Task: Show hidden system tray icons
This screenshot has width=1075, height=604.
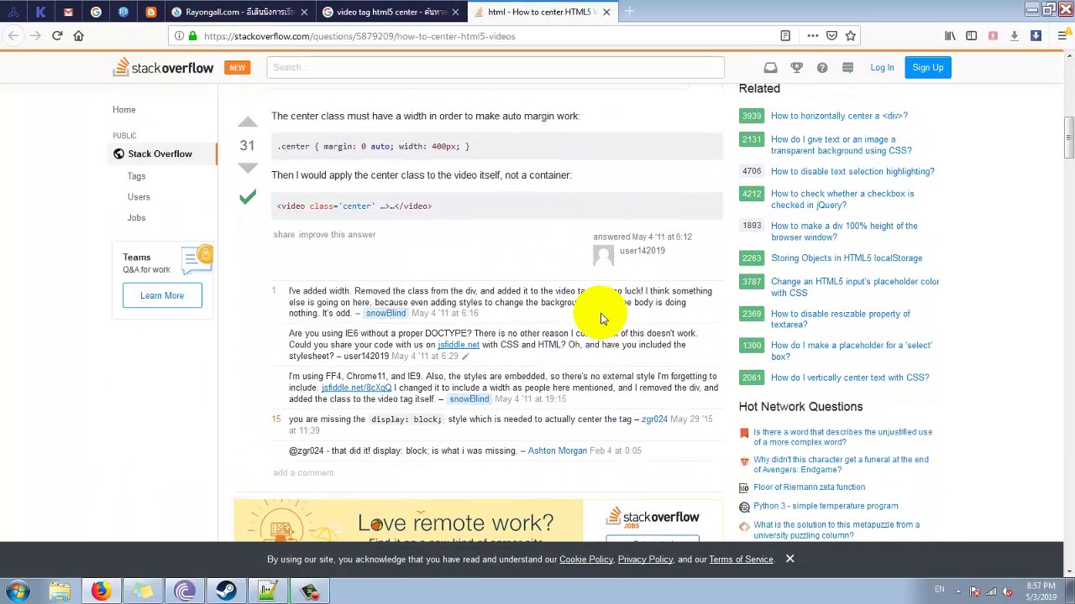Action: [x=958, y=591]
